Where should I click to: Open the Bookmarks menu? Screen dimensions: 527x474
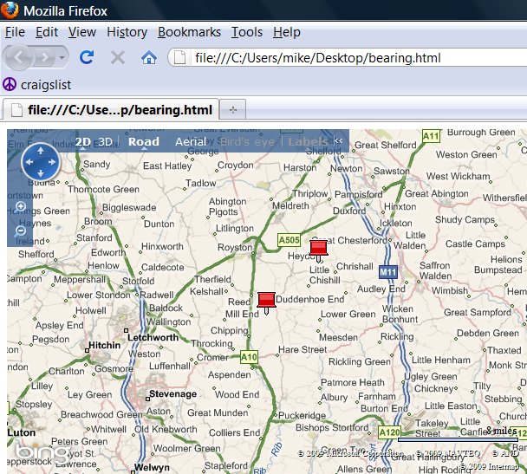coord(189,32)
